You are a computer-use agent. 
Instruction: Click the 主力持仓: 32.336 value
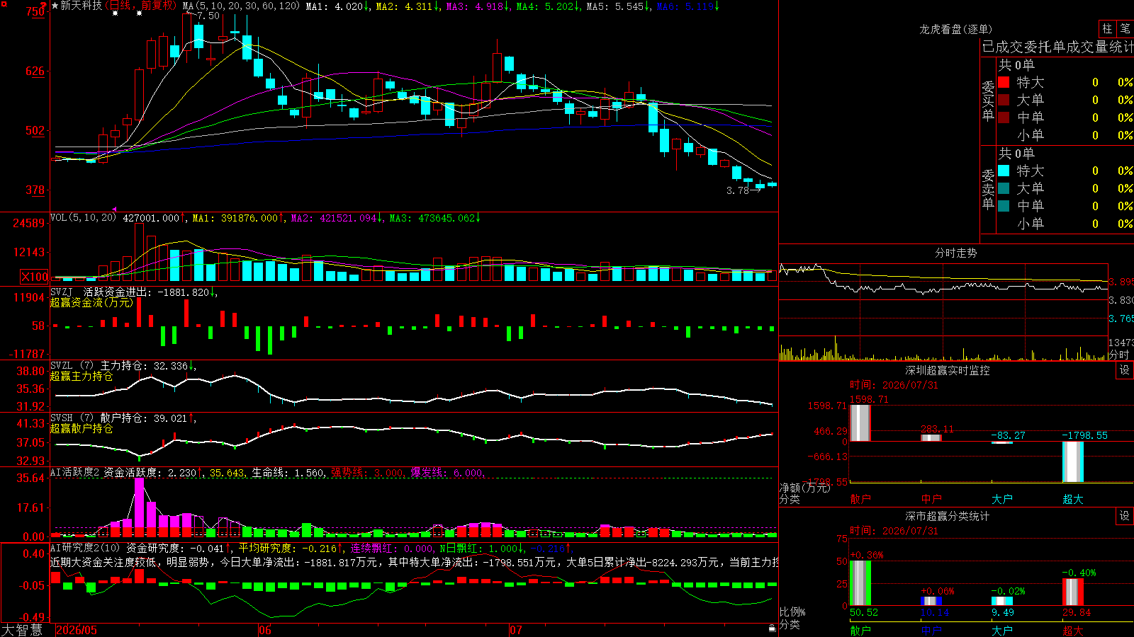[147, 366]
